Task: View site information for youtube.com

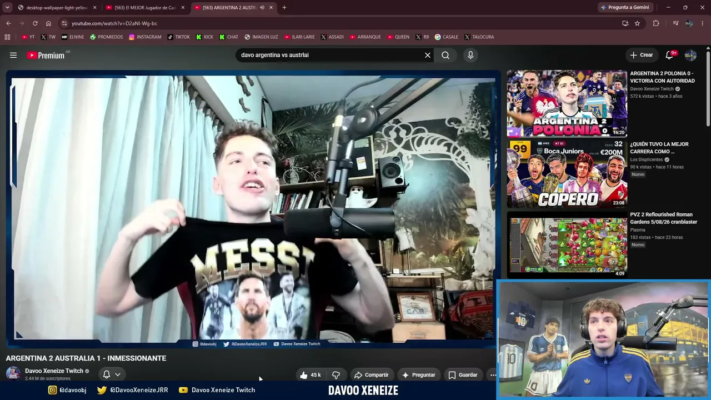Action: click(x=64, y=23)
